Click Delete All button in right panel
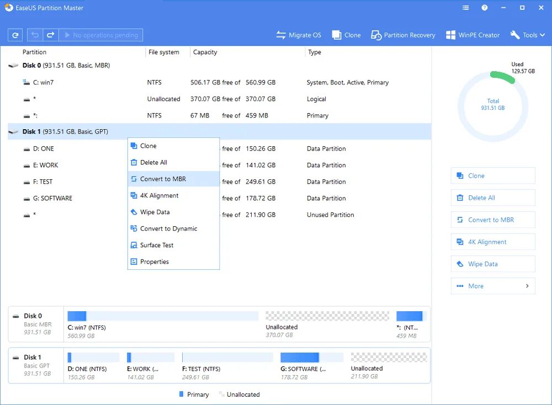Viewport: 552px width, 405px height. [x=493, y=198]
